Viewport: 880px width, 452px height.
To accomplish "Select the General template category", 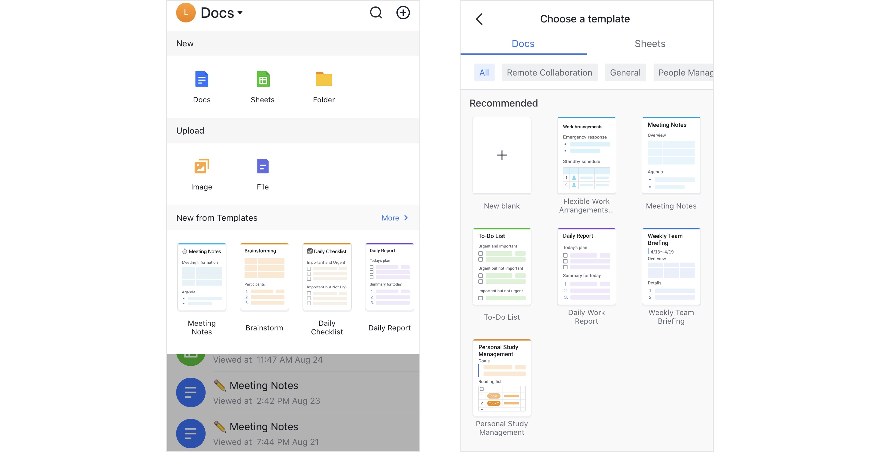I will 625,72.
